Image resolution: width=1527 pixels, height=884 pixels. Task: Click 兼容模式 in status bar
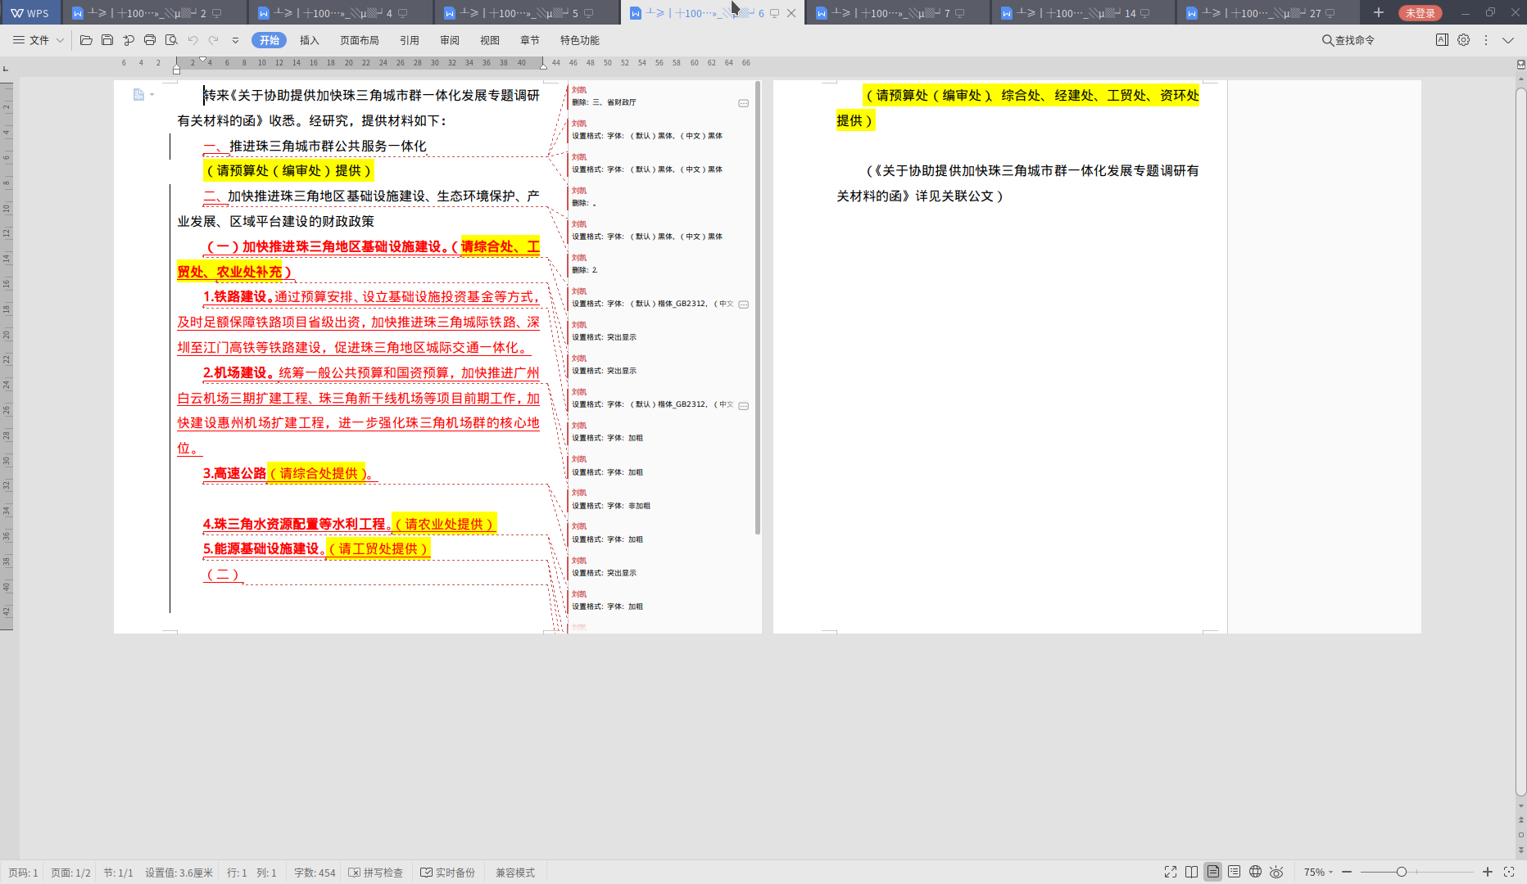515,873
